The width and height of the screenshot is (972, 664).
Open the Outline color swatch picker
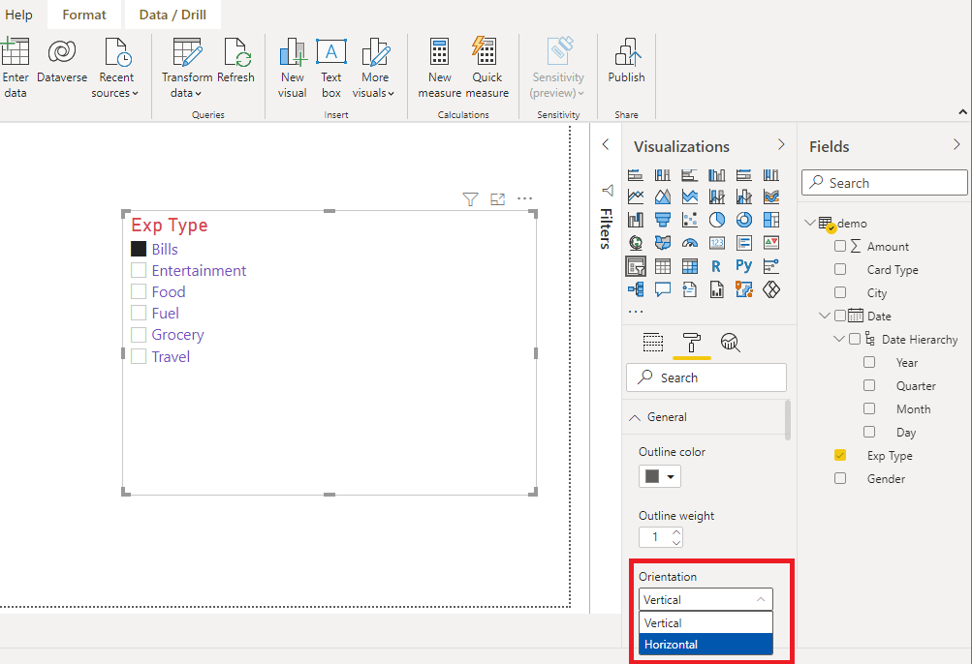coord(659,475)
